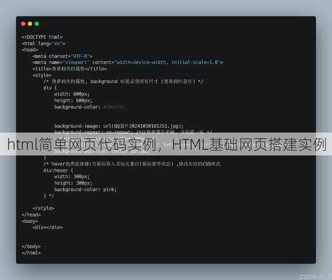Select the meta charset="UTF-8" line
332x280 pixels.
click(62, 56)
